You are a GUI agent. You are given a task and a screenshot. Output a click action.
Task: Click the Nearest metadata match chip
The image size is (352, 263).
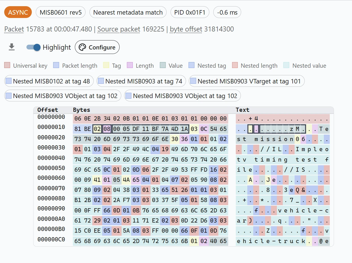click(128, 12)
